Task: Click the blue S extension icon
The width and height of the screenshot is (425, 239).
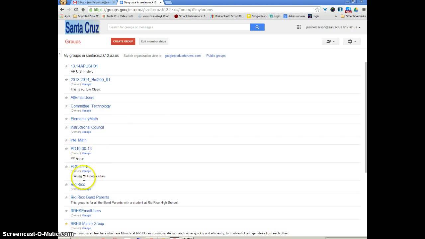Action: pyautogui.click(x=340, y=10)
